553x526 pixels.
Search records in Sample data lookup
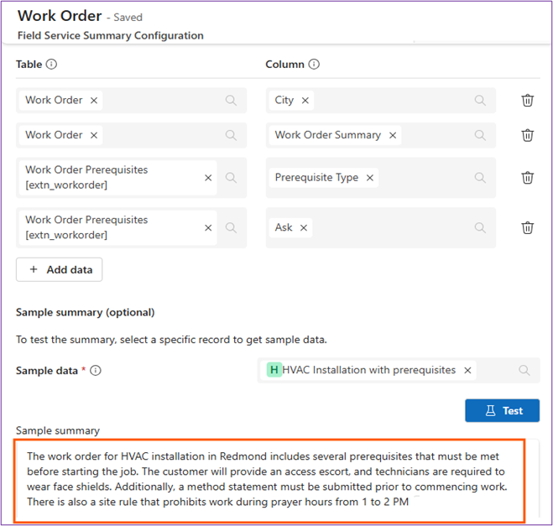(x=524, y=371)
